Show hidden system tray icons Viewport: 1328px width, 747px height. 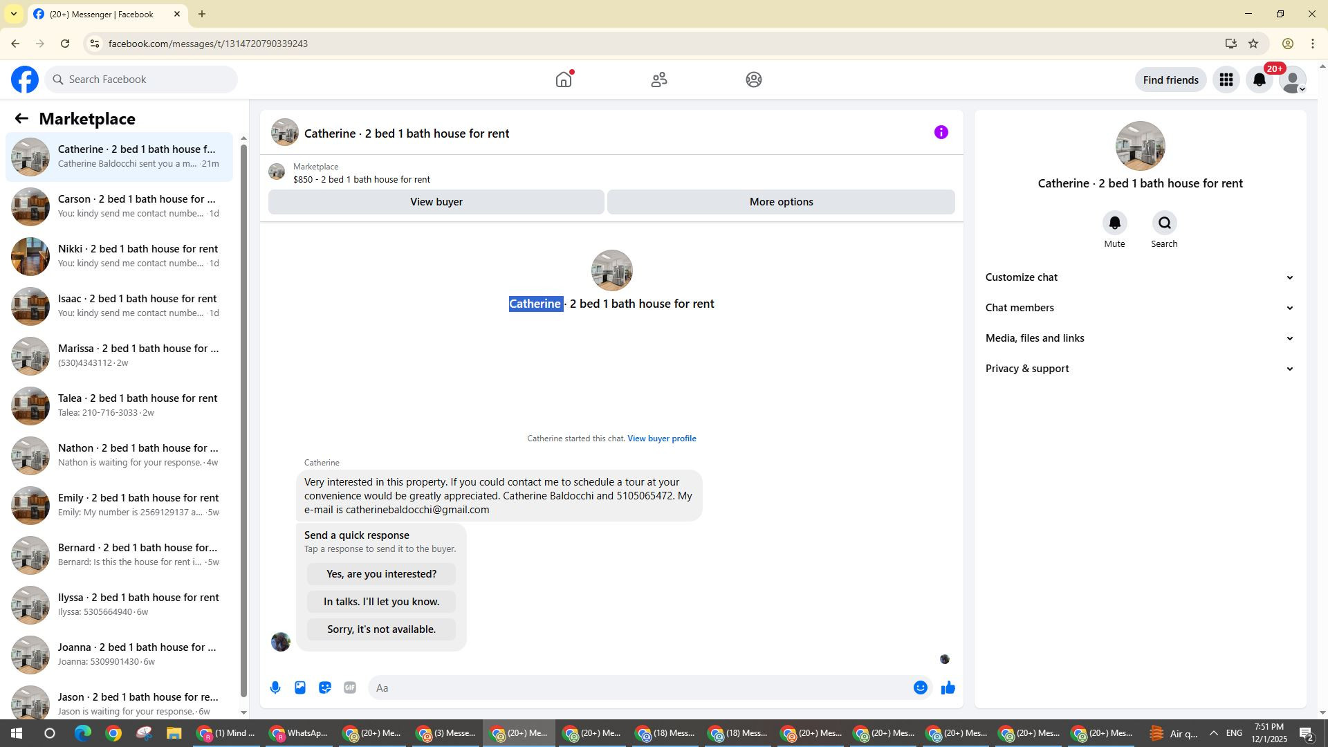(1213, 733)
